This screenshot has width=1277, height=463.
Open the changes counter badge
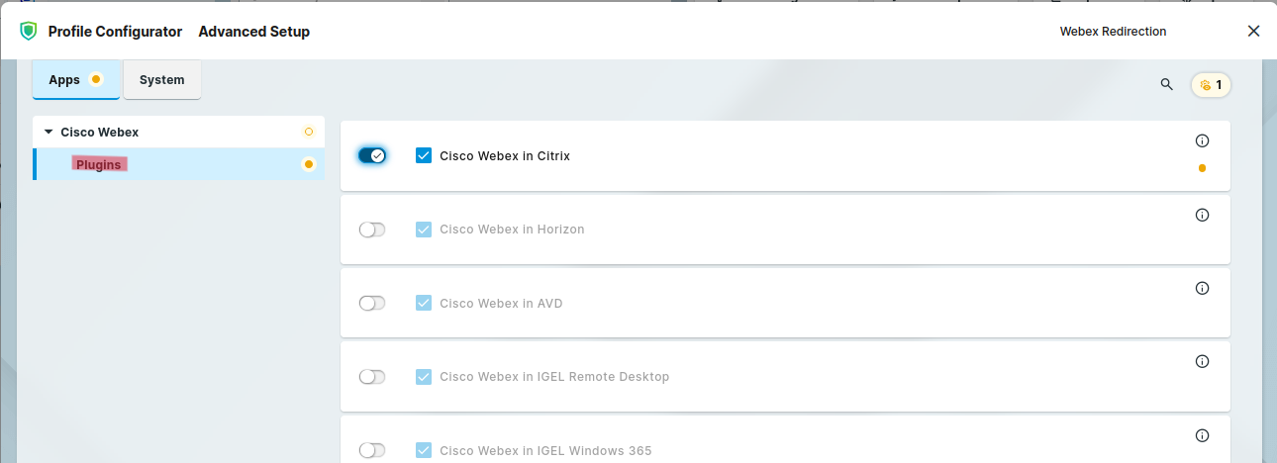1211,85
